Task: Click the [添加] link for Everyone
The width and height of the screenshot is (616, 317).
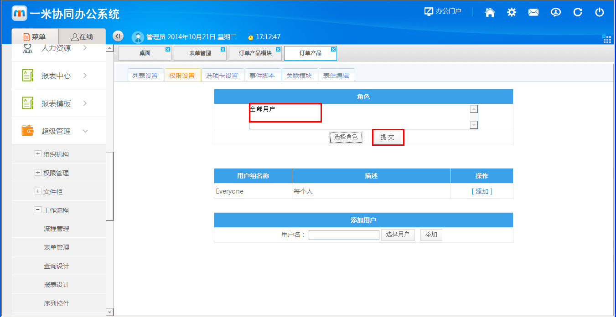Action: [x=482, y=191]
